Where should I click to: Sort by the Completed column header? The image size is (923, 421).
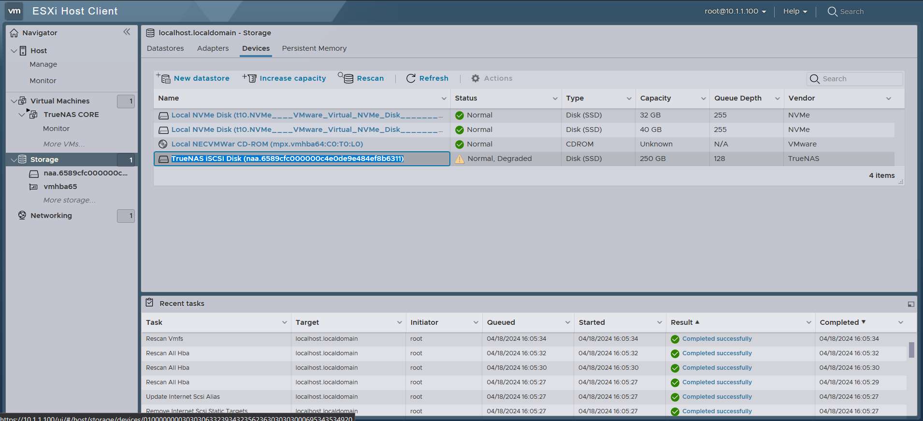839,322
